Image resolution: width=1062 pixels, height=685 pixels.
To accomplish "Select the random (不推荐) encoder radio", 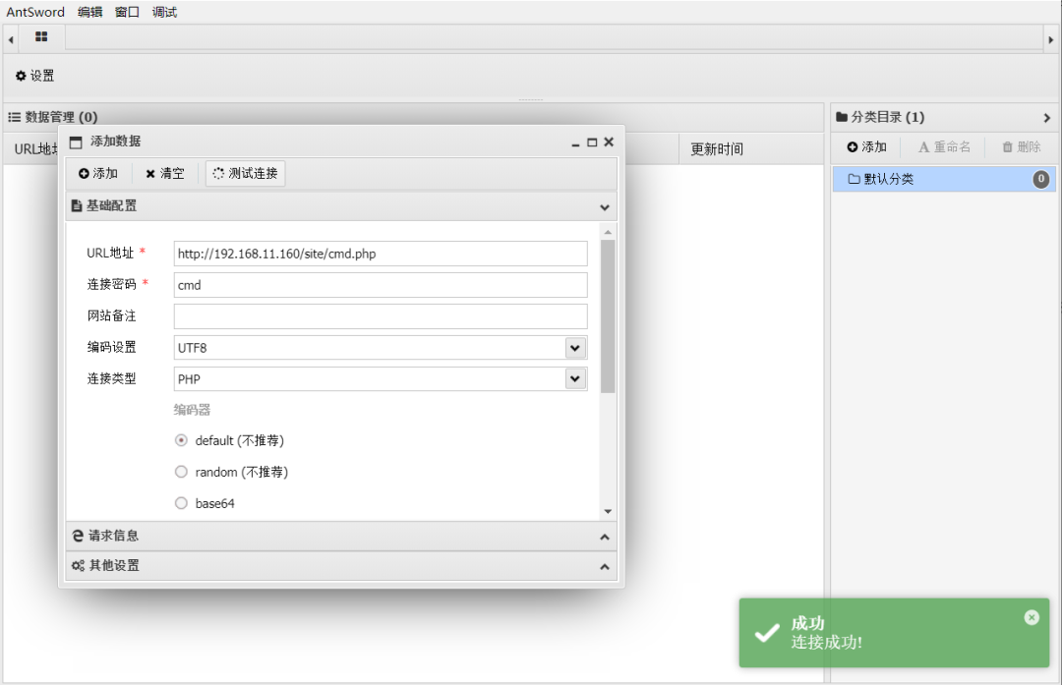I will (181, 472).
